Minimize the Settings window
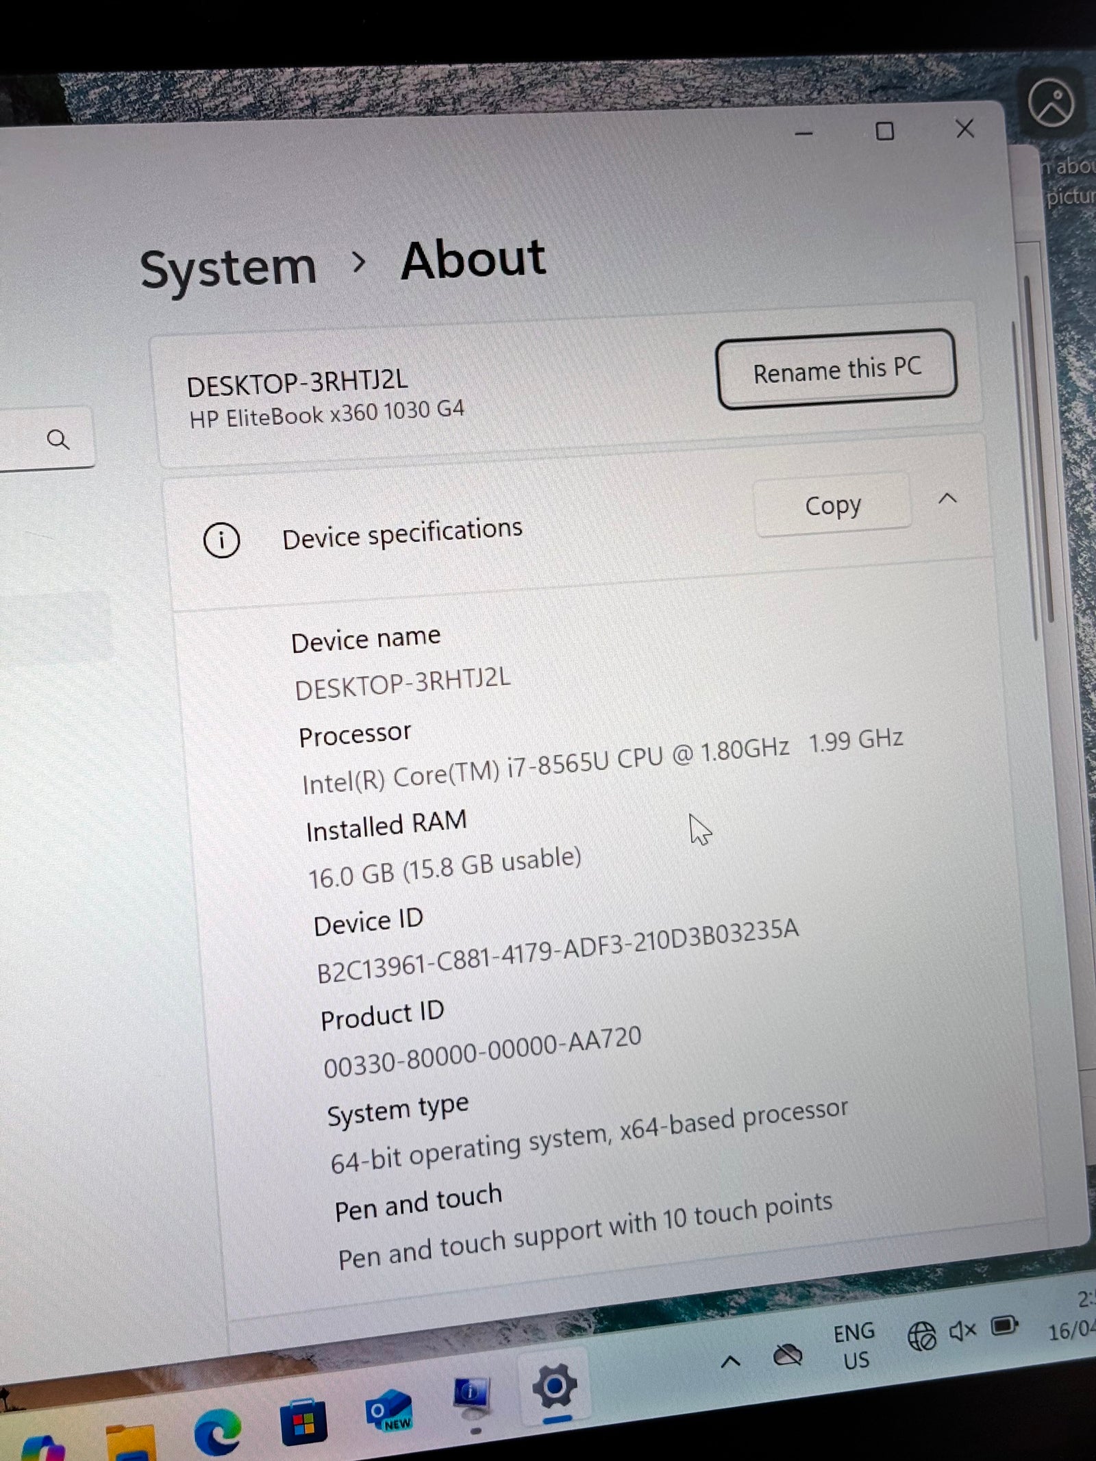Viewport: 1096px width, 1461px height. [x=804, y=134]
